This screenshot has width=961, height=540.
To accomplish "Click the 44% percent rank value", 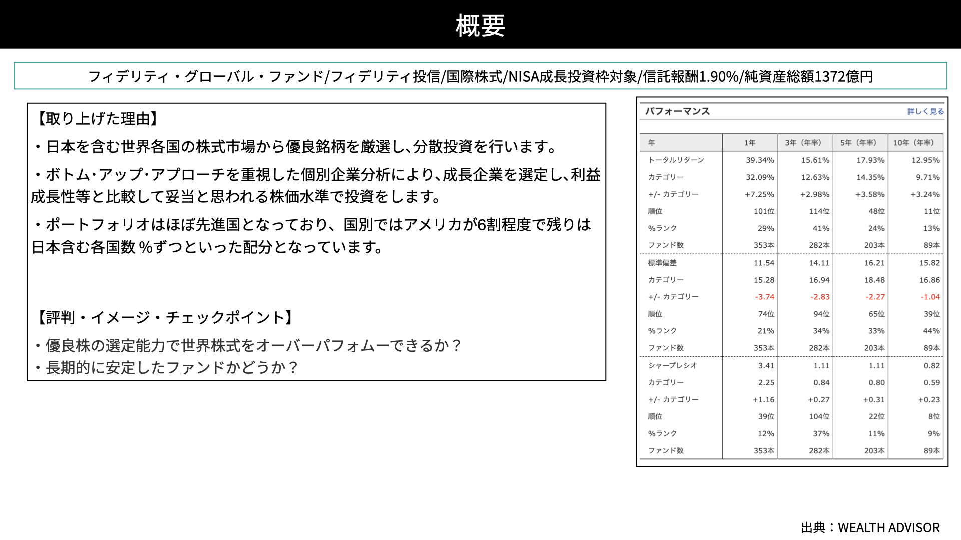I will tap(931, 331).
